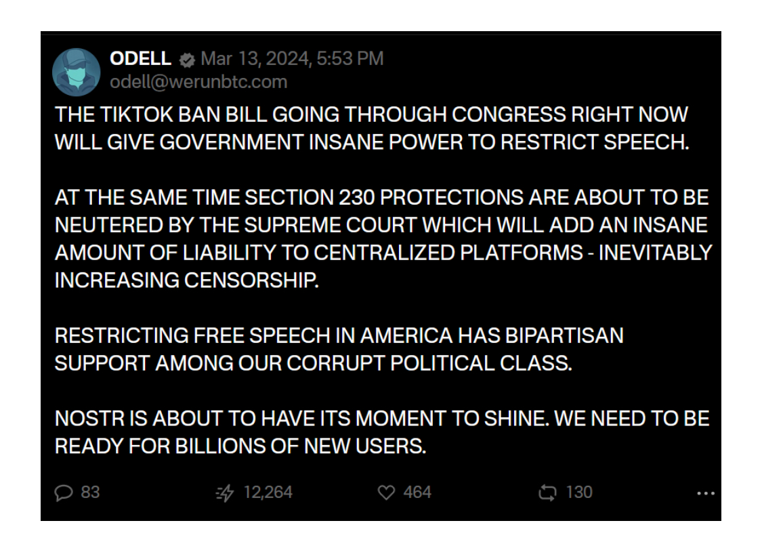The width and height of the screenshot is (762, 544).
Task: View the 464 likes count
Action: (x=417, y=493)
